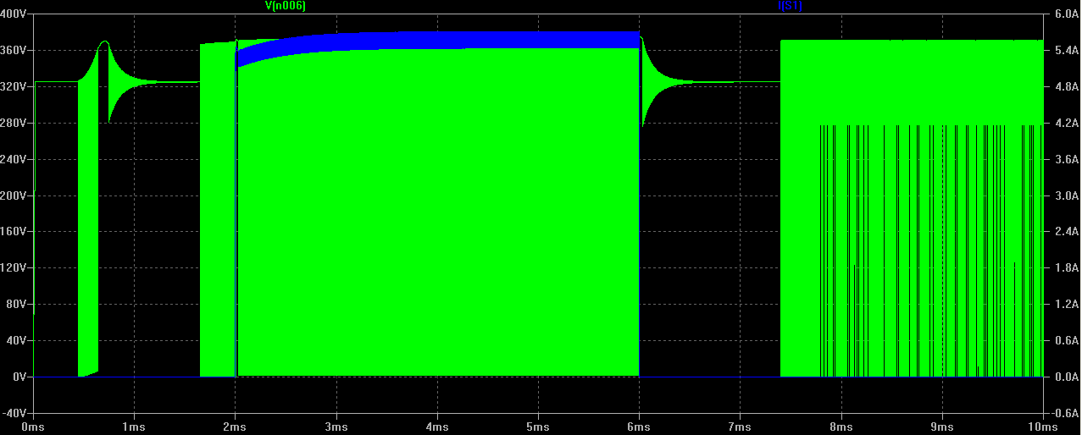
Task: Click the -40V left axis label
Action: pos(15,412)
